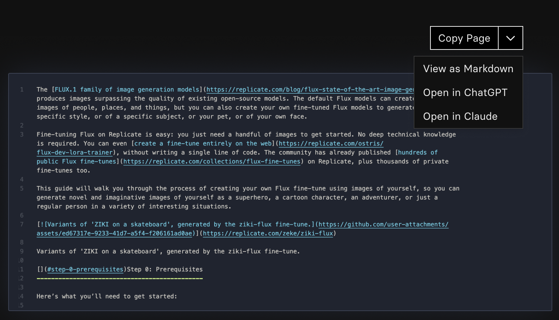Viewport: 559px width, 320px height.
Task: Open the replicate.com/zeke/ziki-flux URL
Action: click(x=268, y=233)
